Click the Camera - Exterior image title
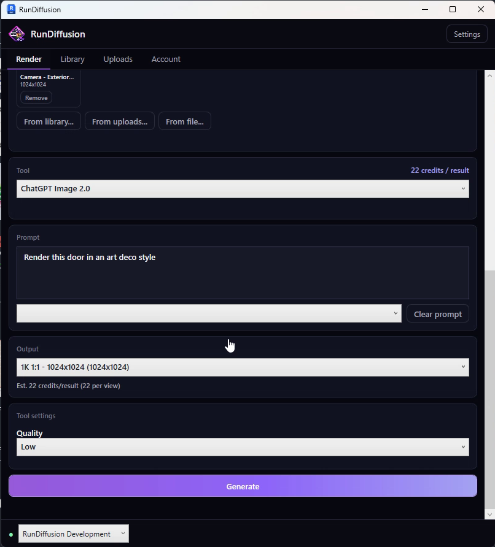 point(47,77)
